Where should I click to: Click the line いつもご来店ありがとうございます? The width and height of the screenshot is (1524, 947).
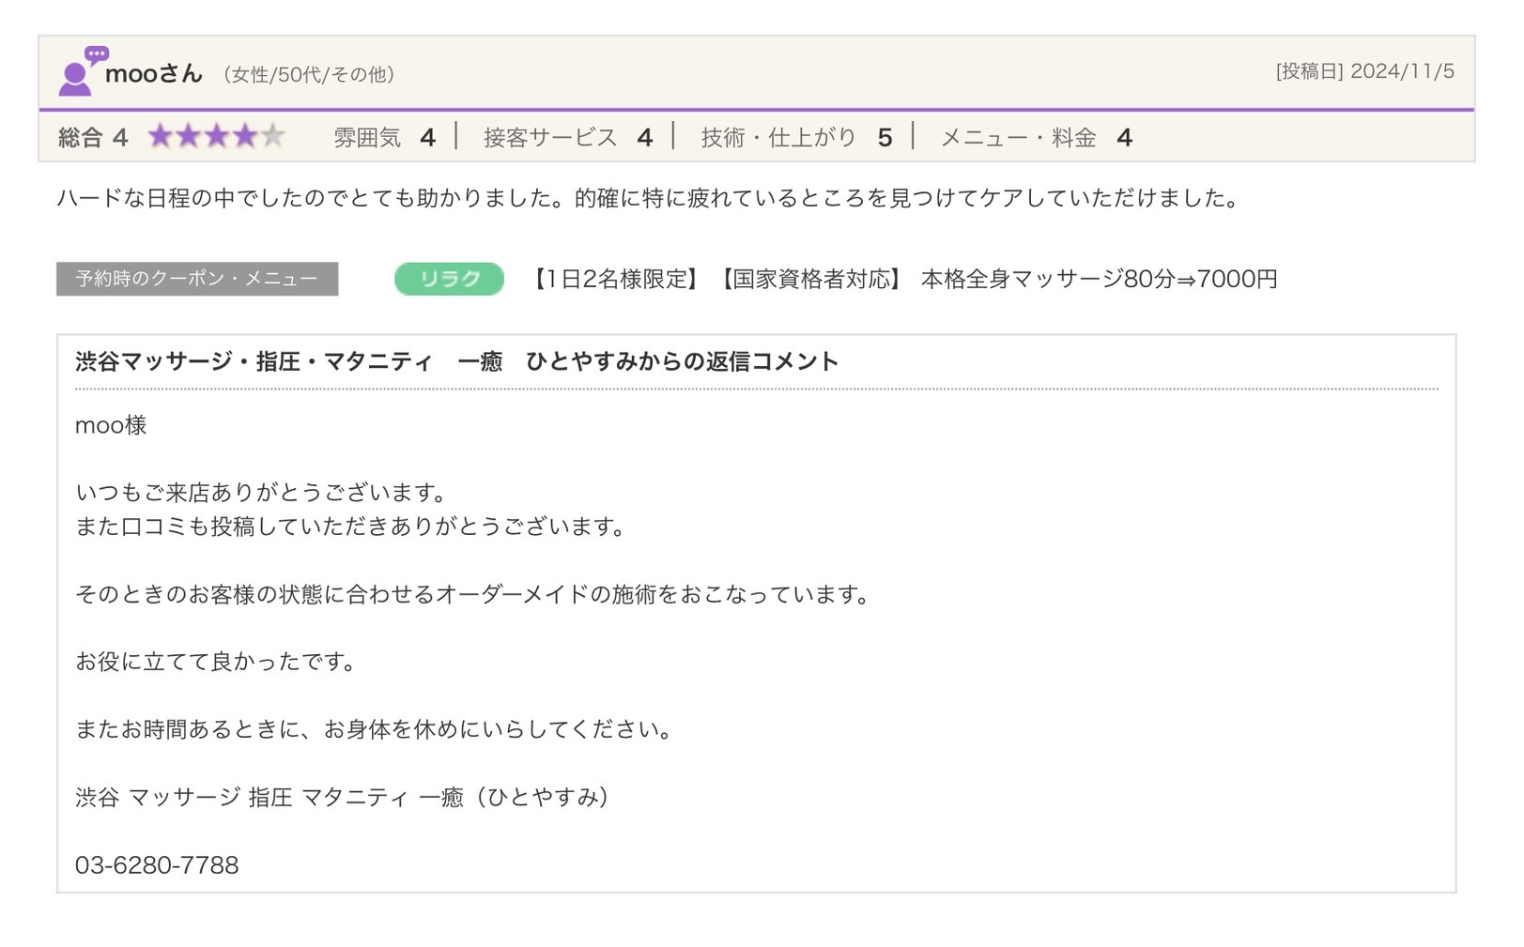(262, 493)
